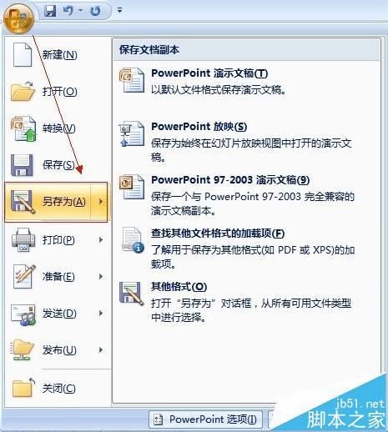Click the blank page icon for 新建(N)
The image size is (388, 432).
23,55
